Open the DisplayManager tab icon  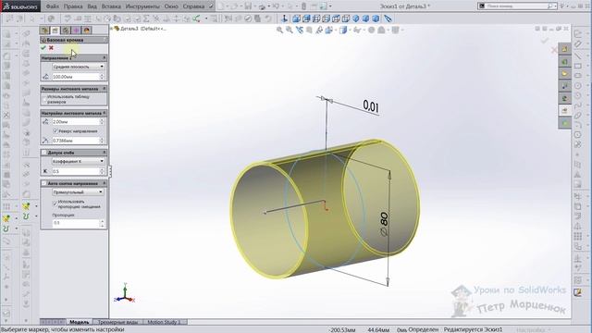click(87, 31)
